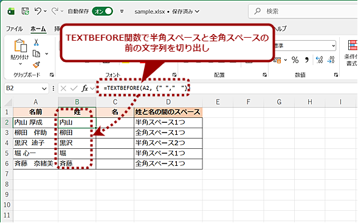
Task: Open the number format 標準 dropdown
Action: coord(333,46)
